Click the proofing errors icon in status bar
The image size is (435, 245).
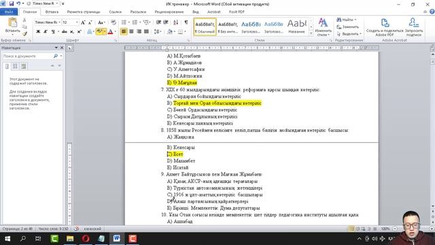pos(76,229)
